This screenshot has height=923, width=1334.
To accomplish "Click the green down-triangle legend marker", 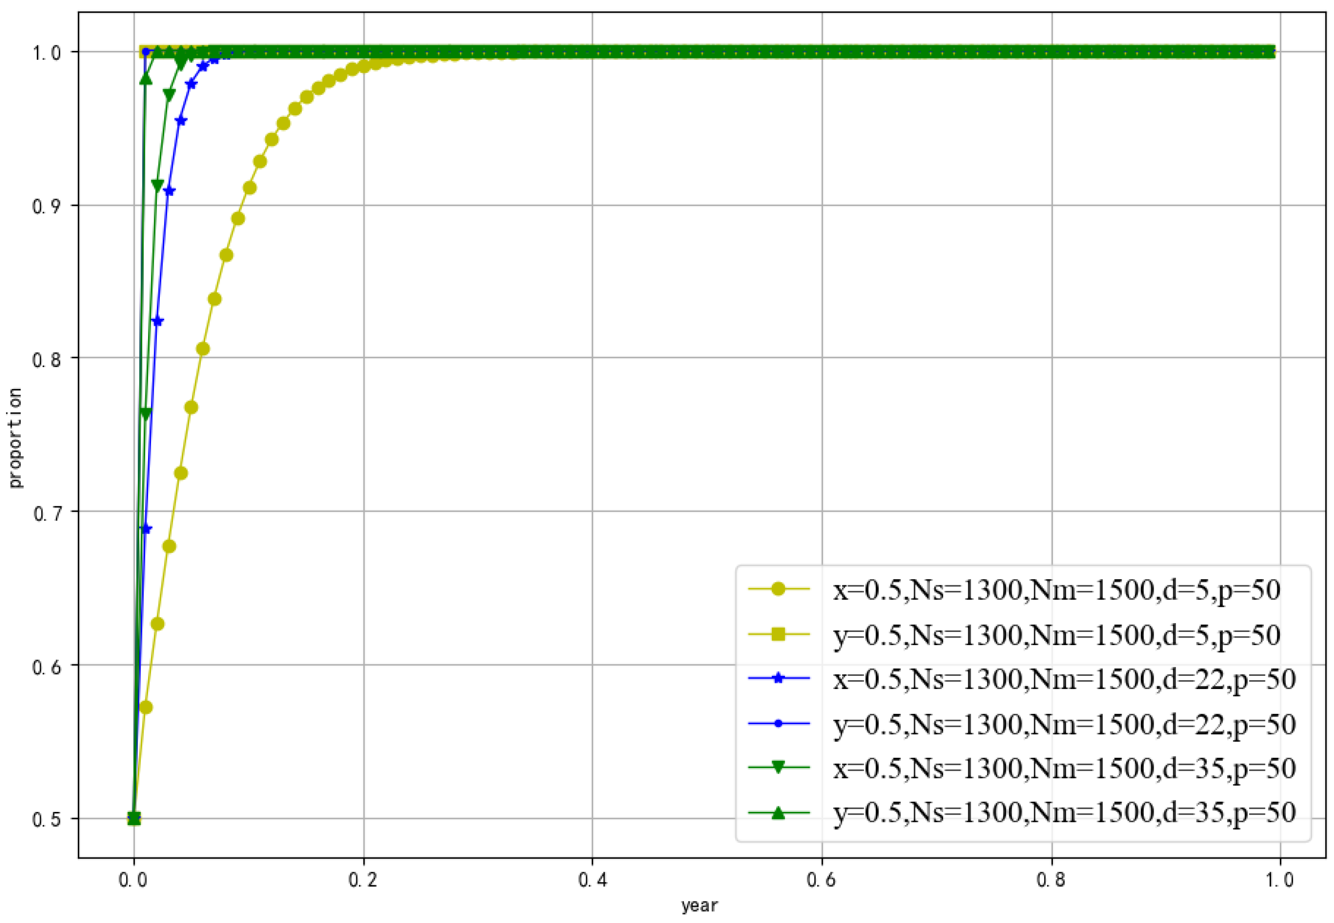I will point(778,768).
